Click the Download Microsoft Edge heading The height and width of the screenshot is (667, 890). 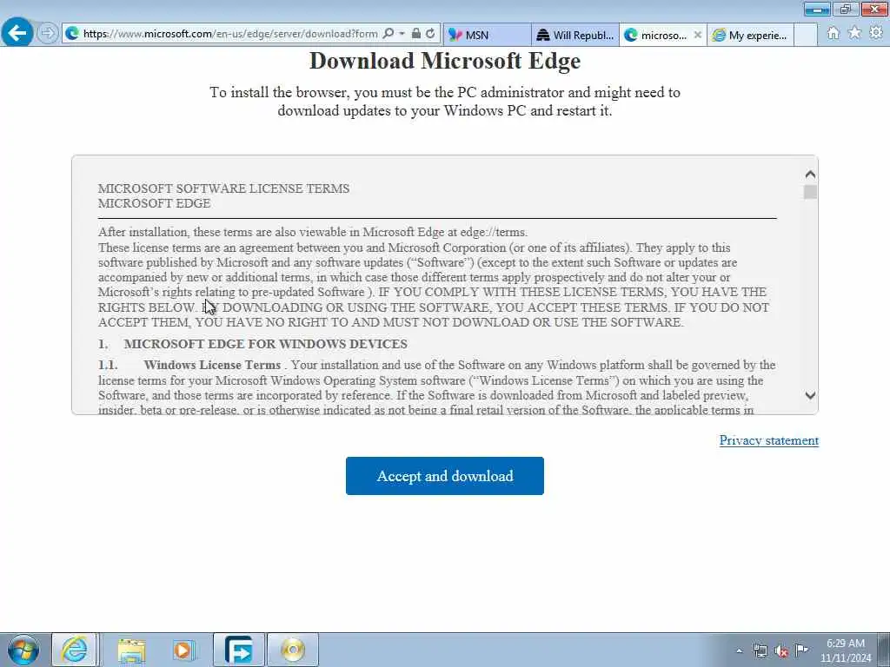tap(444, 61)
